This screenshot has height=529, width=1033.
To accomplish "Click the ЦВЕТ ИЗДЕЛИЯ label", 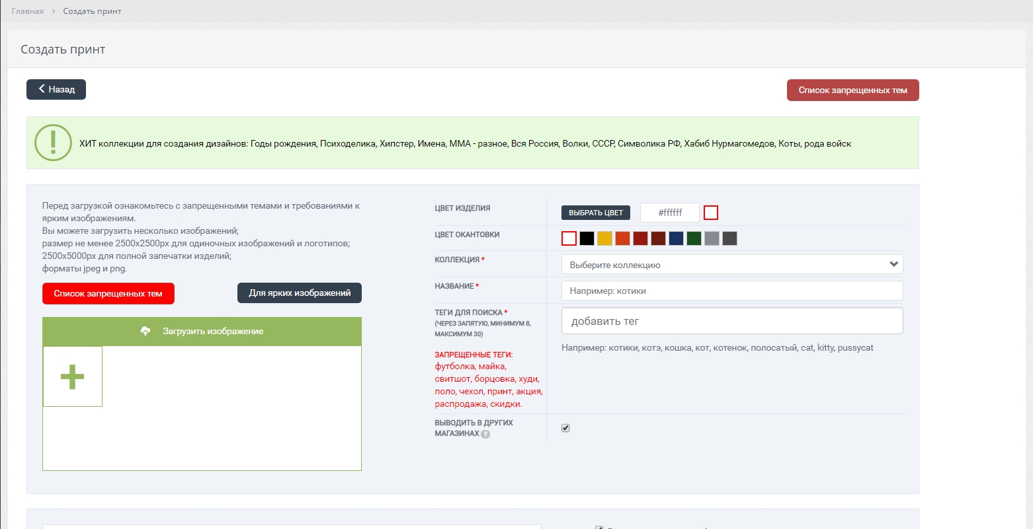I will point(462,208).
